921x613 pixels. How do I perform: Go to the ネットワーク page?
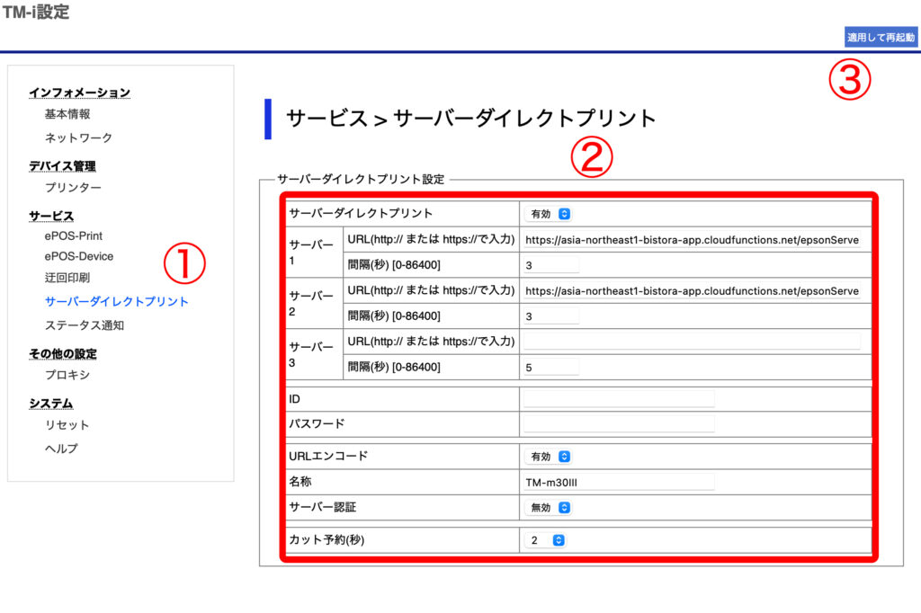click(78, 138)
